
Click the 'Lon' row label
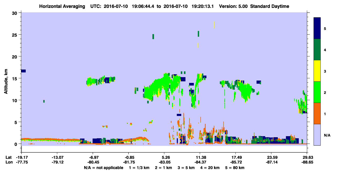(x=9, y=162)
